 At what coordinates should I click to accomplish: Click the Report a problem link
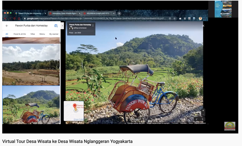[200, 123]
